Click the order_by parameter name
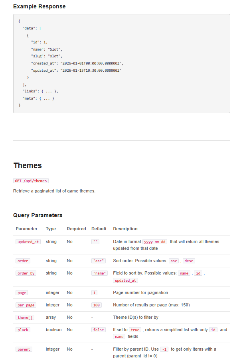Image resolution: width=243 pixels, height=359 pixels. click(26, 273)
